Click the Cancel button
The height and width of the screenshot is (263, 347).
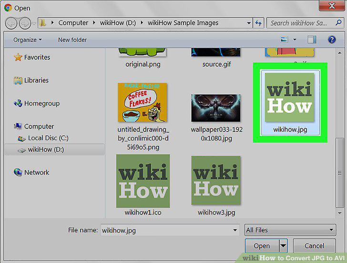pos(314,245)
